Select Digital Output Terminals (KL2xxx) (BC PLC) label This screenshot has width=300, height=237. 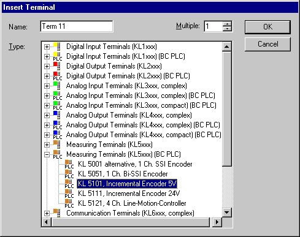coord(128,76)
